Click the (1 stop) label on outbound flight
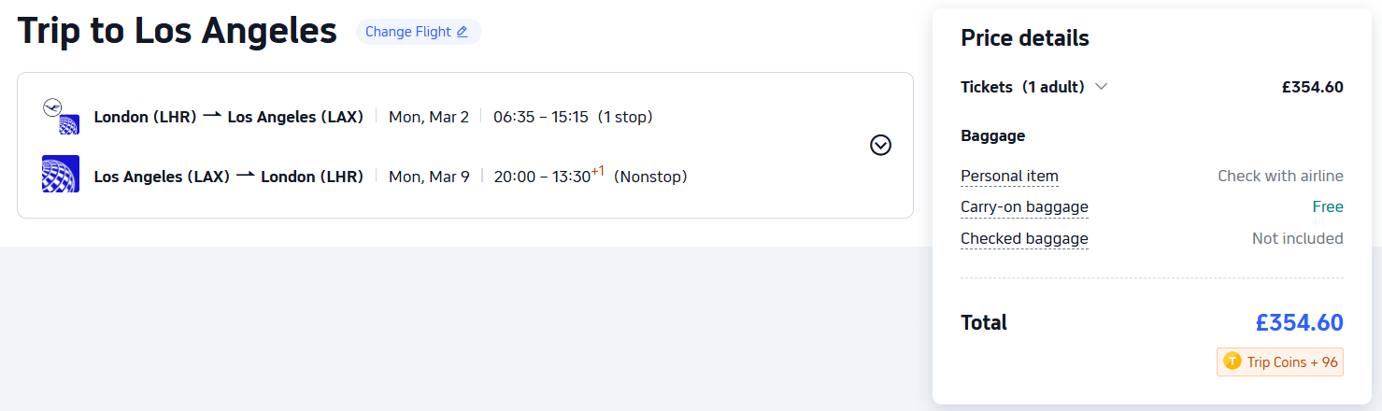The width and height of the screenshot is (1382, 411). tap(625, 117)
